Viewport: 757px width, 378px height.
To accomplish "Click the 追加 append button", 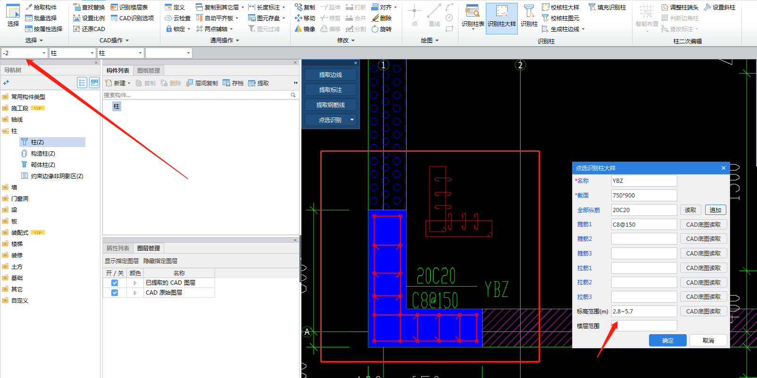I will pyautogui.click(x=715, y=210).
